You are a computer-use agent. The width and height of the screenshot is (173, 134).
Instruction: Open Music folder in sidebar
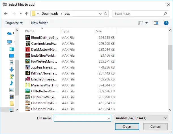coord(12,83)
